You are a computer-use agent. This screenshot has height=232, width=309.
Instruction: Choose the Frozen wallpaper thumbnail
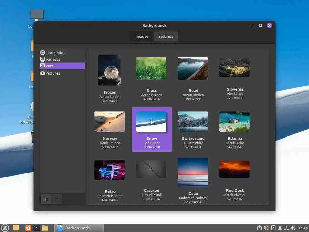[110, 70]
